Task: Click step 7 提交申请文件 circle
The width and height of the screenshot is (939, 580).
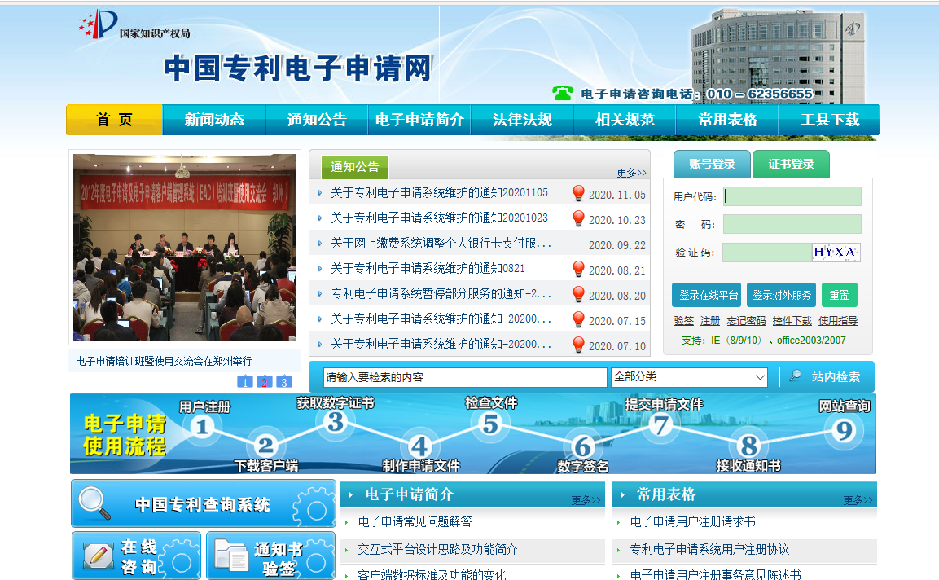Action: (661, 424)
